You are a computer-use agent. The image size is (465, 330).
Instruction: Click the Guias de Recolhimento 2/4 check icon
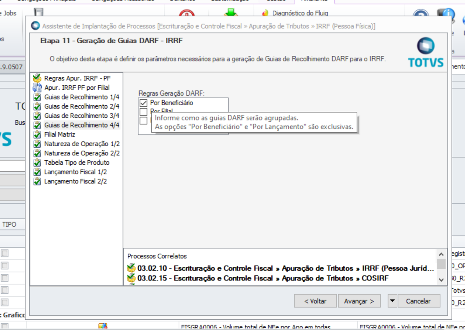37,106
